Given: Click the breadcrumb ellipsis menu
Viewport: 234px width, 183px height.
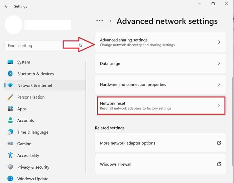Looking at the screenshot, I should coord(100,21).
